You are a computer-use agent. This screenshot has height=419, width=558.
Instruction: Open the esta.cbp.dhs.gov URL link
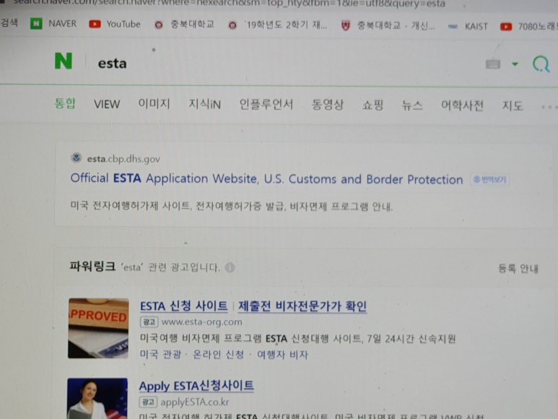pyautogui.click(x=123, y=159)
